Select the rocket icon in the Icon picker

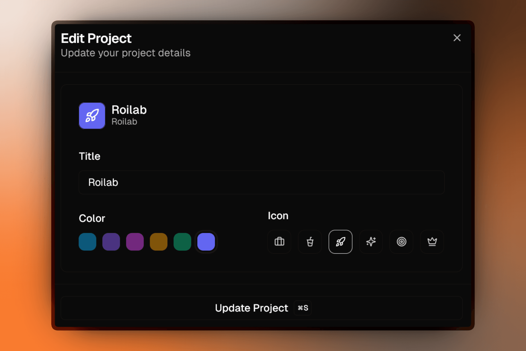click(340, 242)
